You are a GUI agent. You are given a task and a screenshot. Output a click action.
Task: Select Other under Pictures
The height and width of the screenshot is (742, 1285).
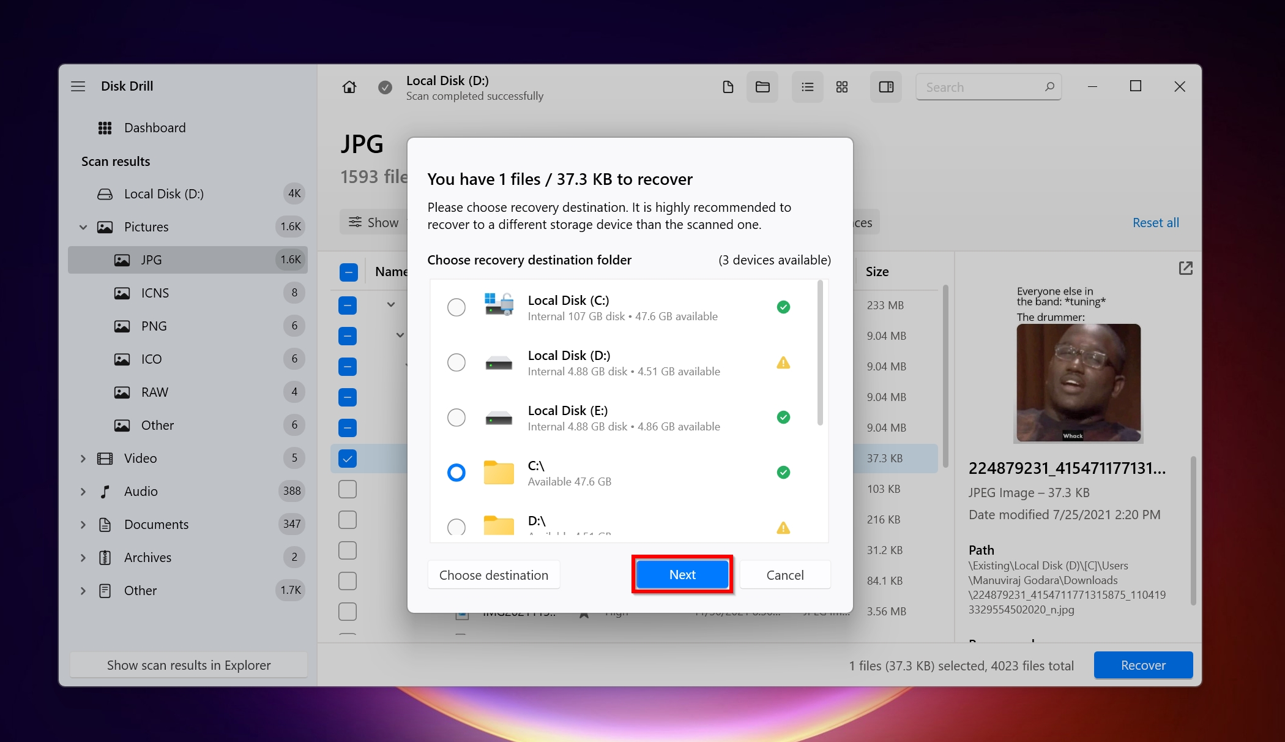tap(188, 425)
